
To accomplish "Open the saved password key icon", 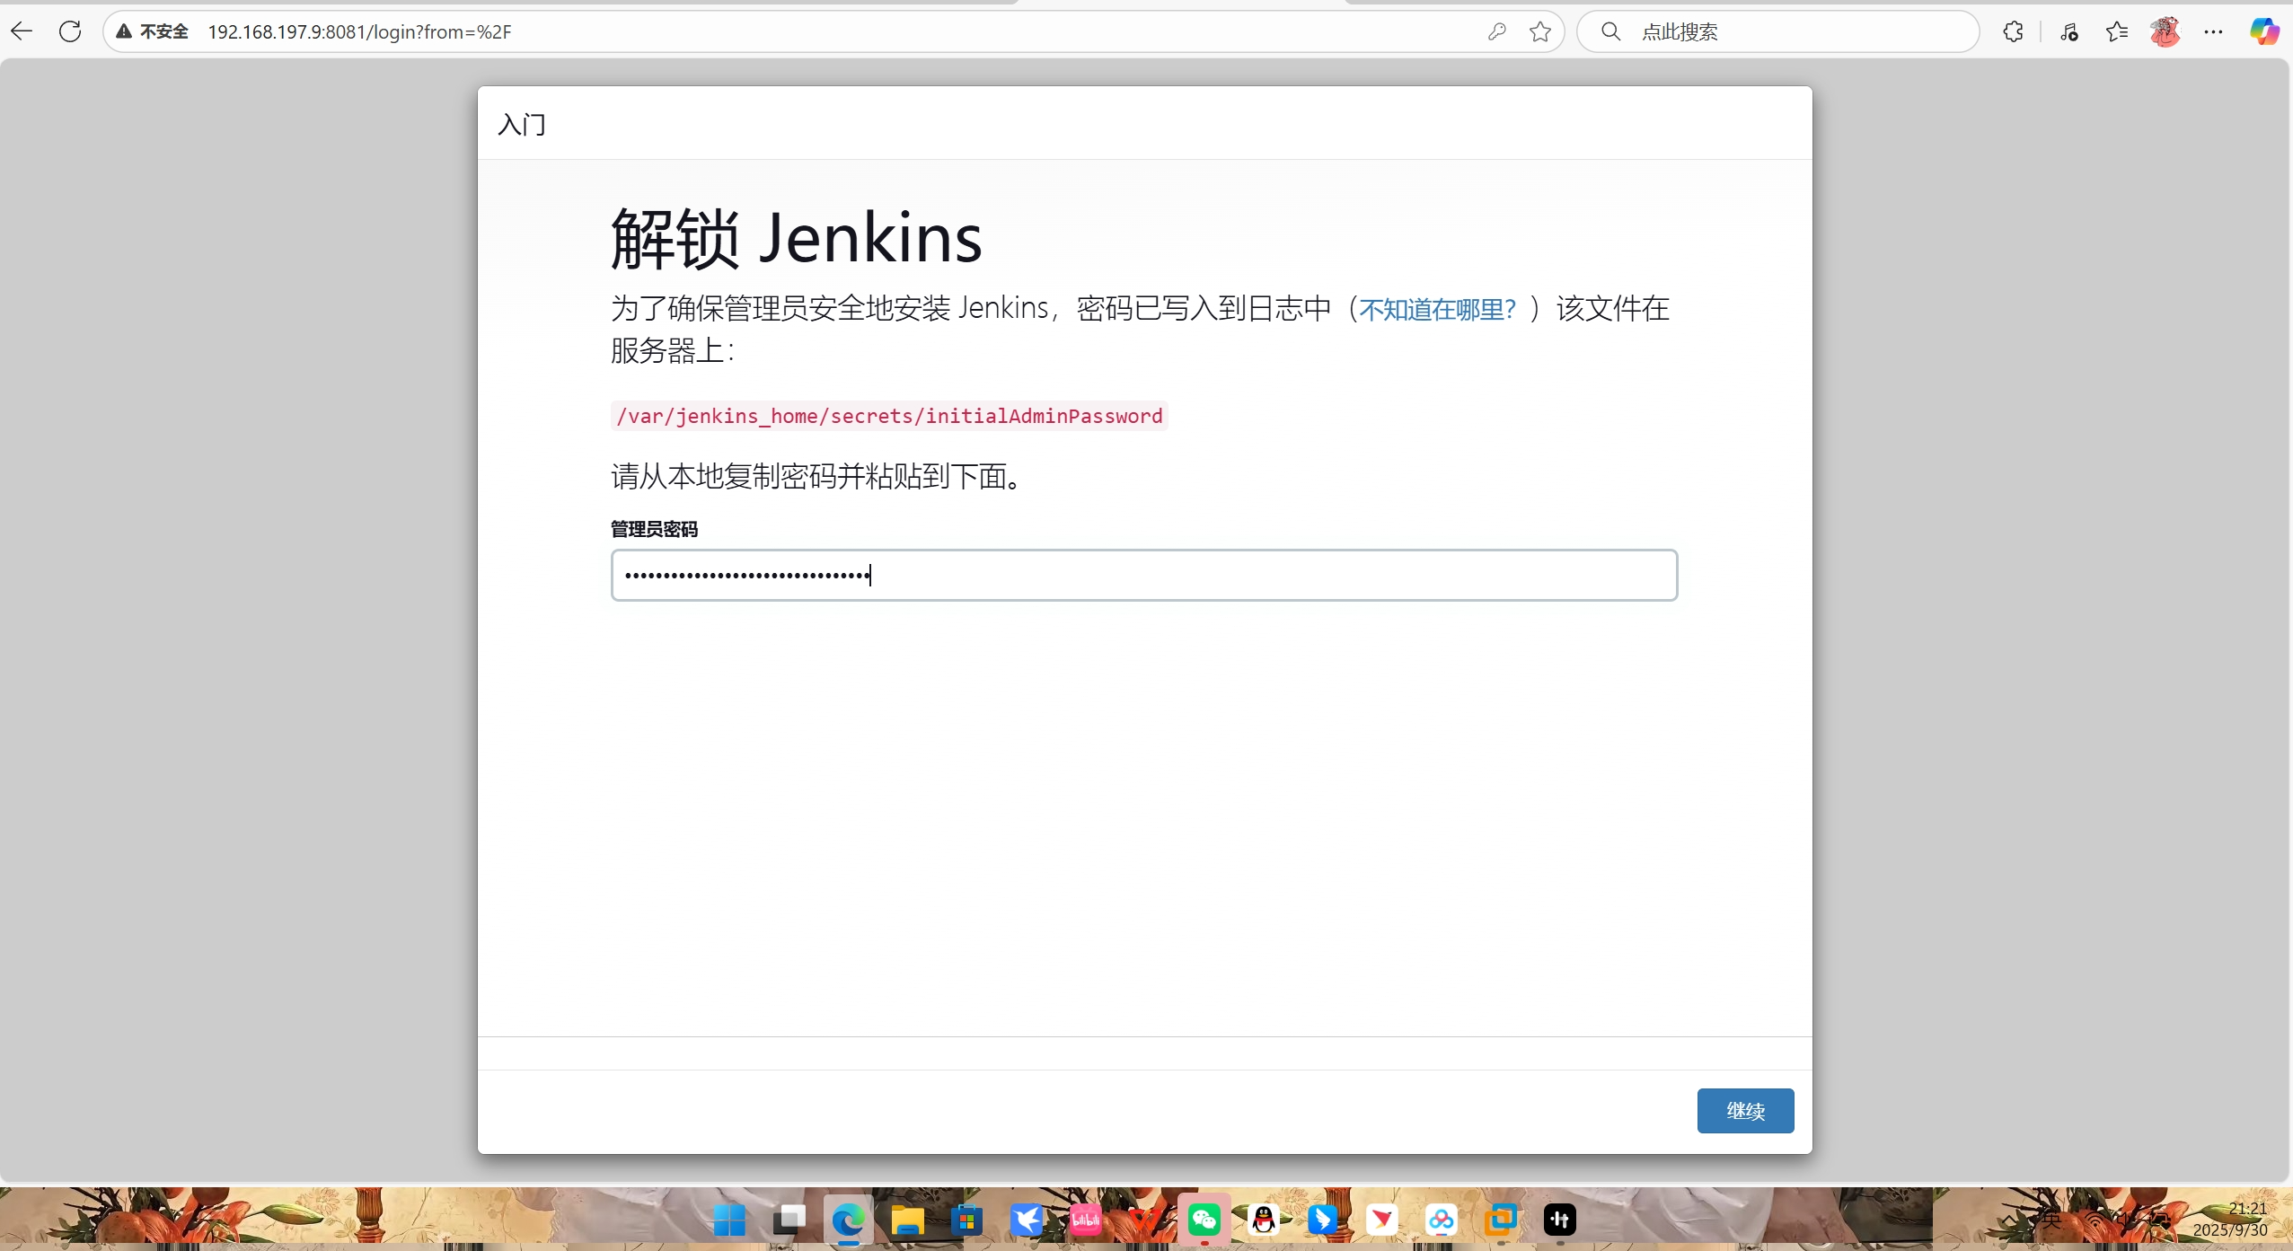I will (x=1496, y=31).
